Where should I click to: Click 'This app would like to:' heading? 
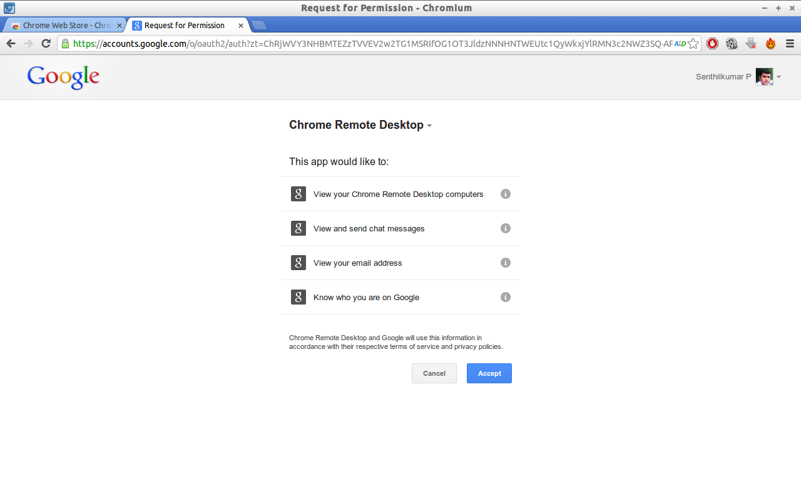point(339,161)
